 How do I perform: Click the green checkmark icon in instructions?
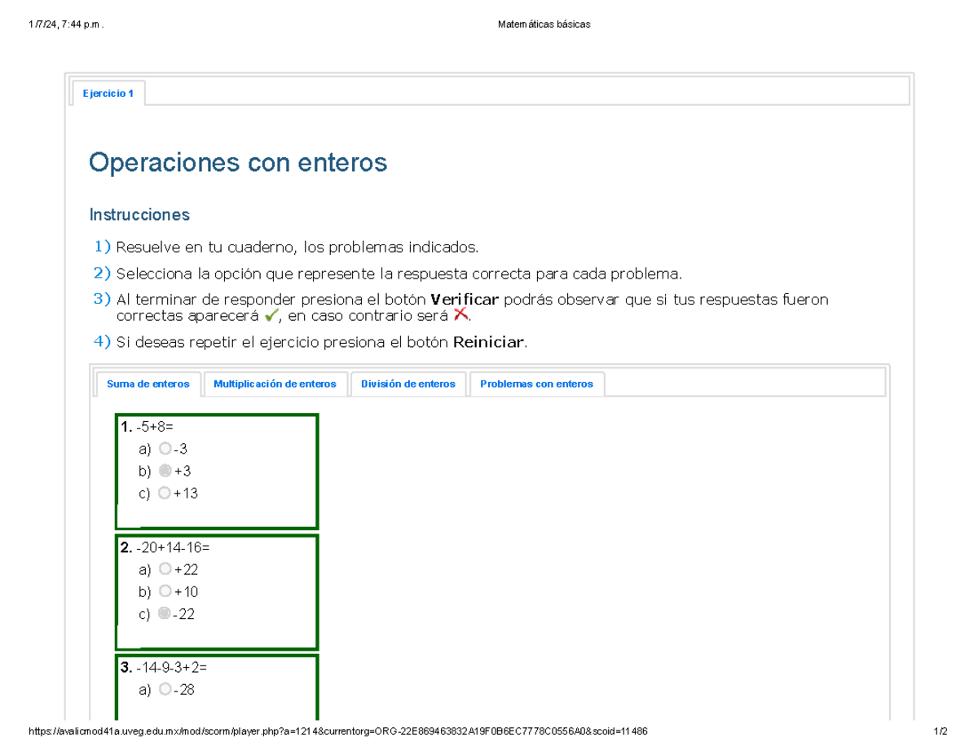tap(272, 315)
